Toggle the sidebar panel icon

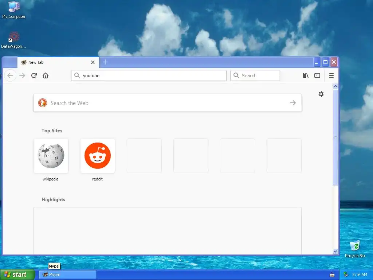(x=317, y=75)
